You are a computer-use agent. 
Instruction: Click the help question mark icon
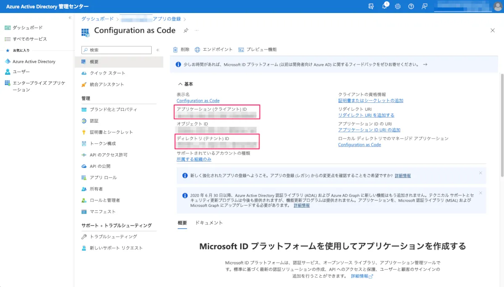click(411, 6)
